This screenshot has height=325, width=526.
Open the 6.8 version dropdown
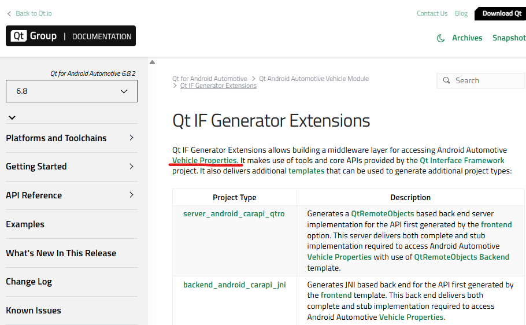point(72,91)
